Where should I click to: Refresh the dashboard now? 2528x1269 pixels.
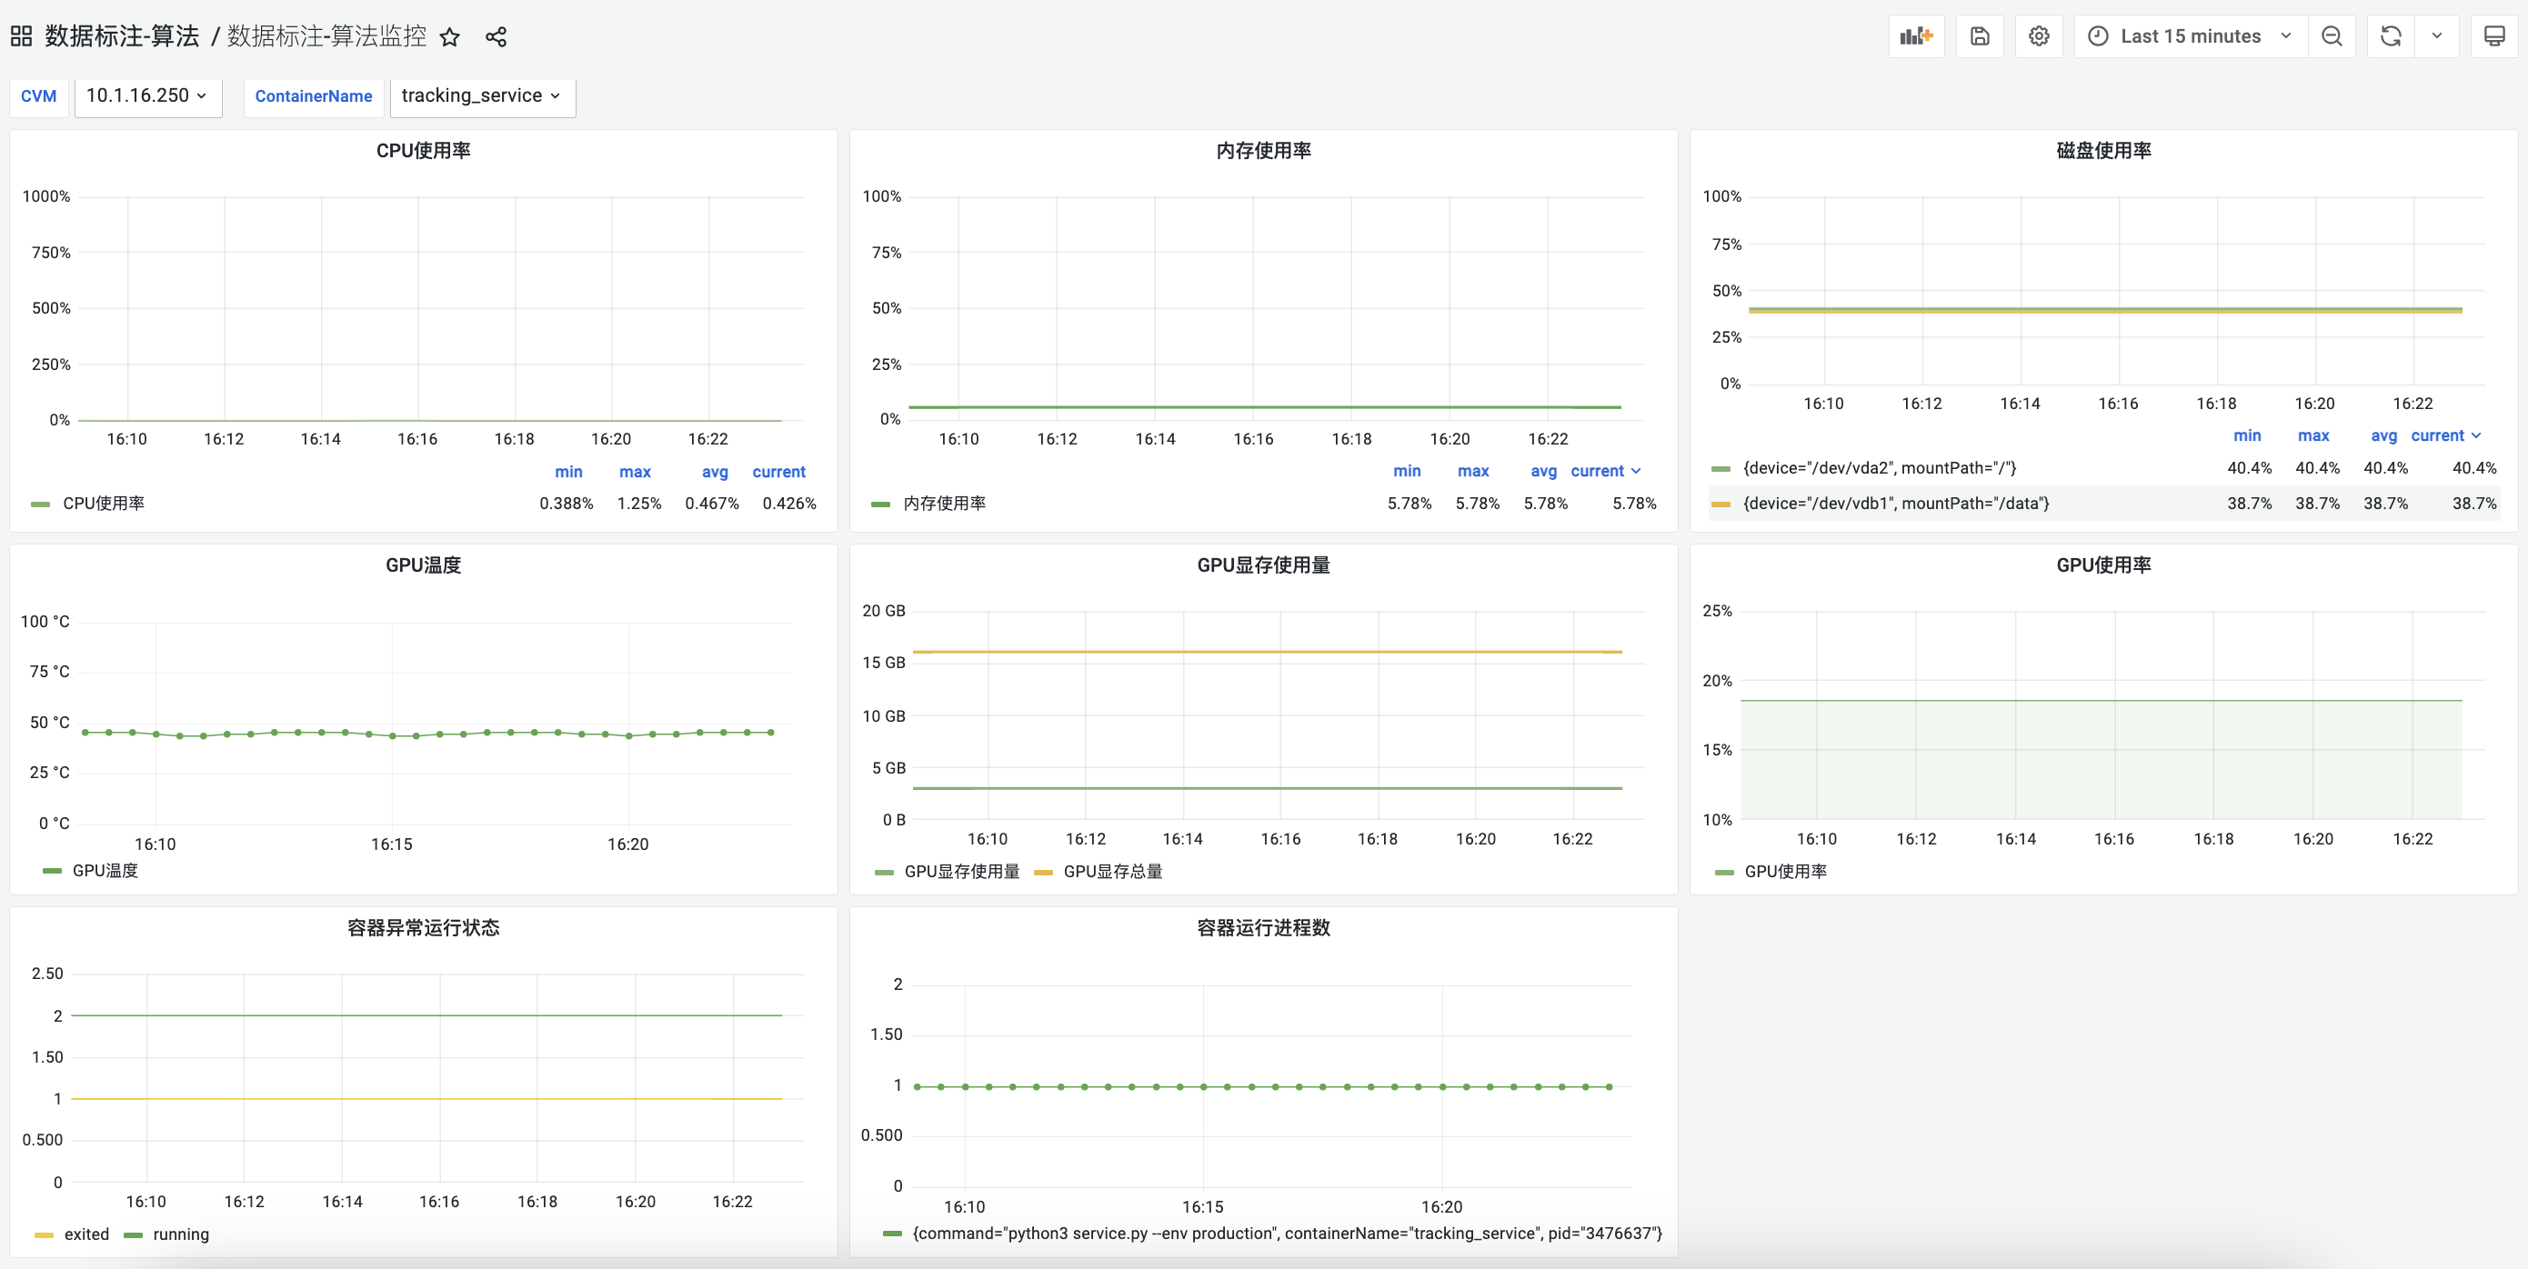2391,36
